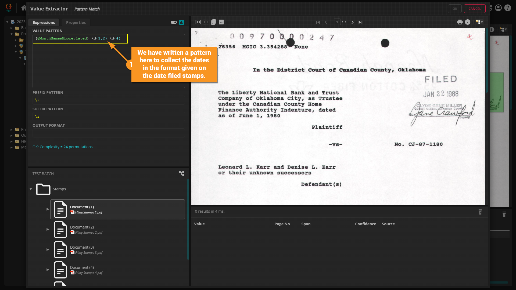Click into the Output Format field
516x290 pixels.
click(109, 133)
